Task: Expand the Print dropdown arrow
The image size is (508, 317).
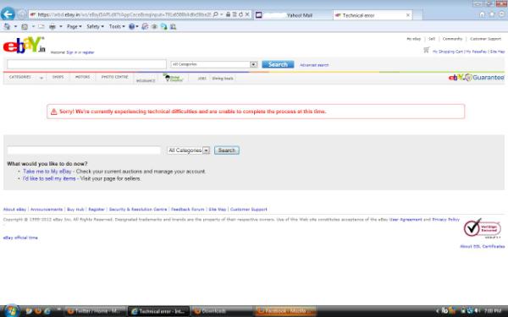Action: (x=61, y=26)
